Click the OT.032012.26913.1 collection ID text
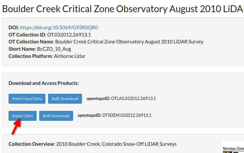Screen dimensions: 244x153 point(69,35)
